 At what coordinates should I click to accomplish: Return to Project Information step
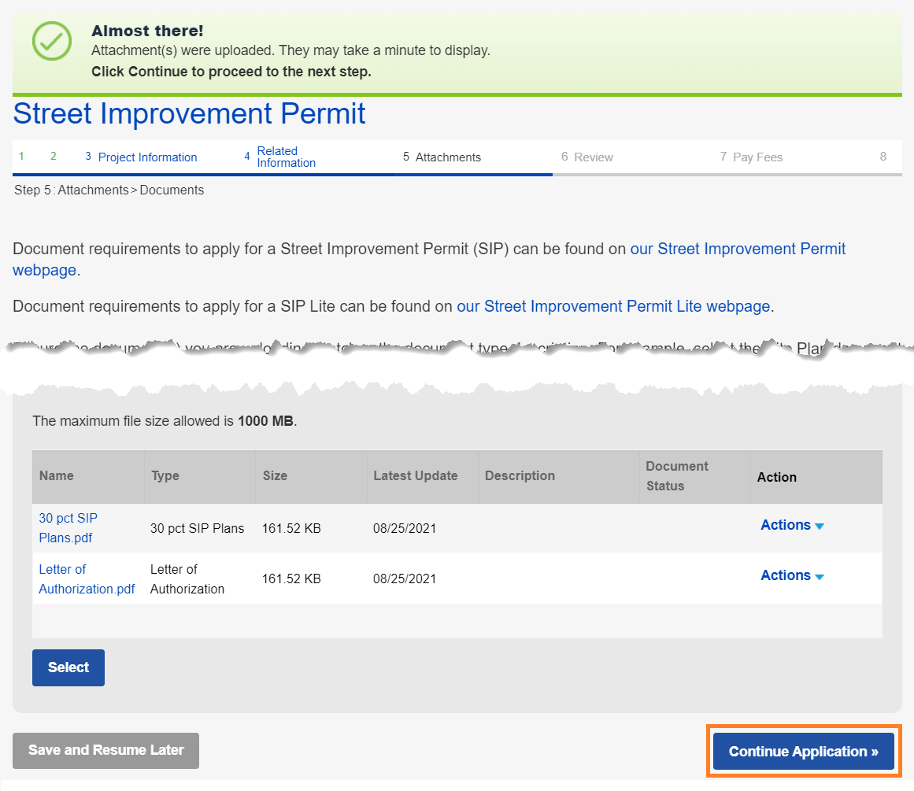click(146, 157)
